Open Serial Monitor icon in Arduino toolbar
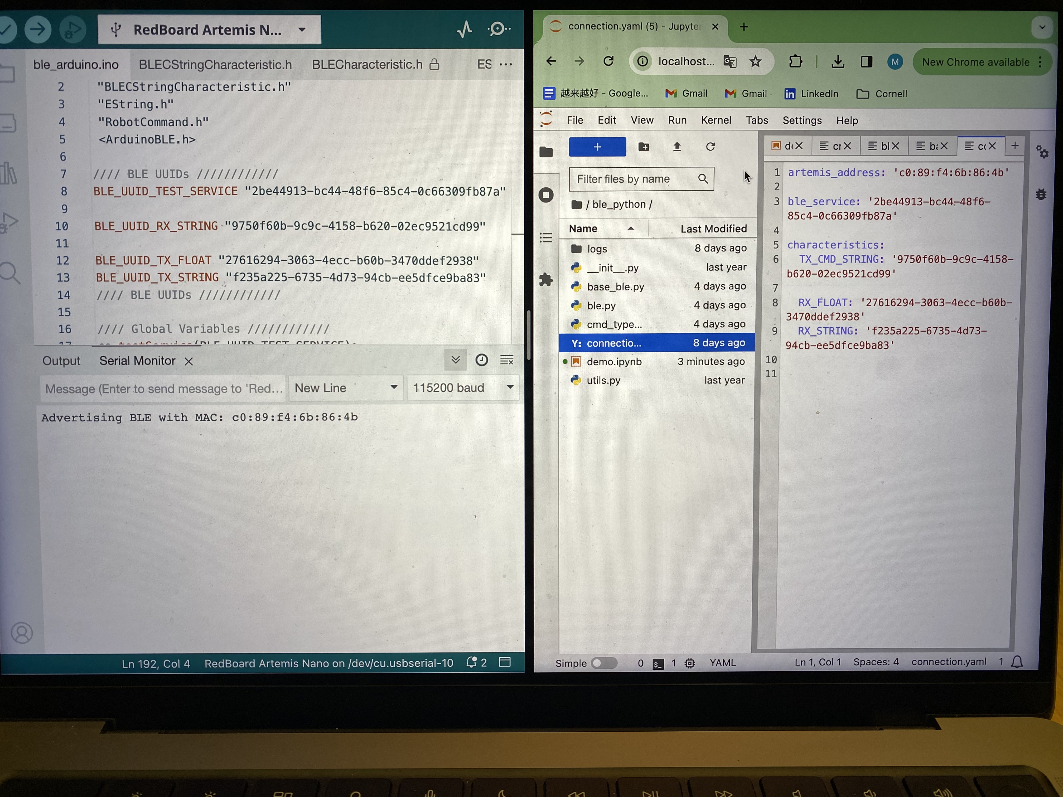The height and width of the screenshot is (797, 1063). tap(498, 29)
